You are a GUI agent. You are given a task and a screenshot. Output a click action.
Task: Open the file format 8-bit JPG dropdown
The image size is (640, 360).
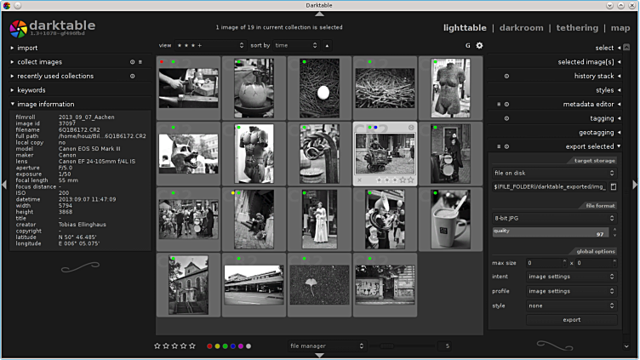tap(555, 218)
